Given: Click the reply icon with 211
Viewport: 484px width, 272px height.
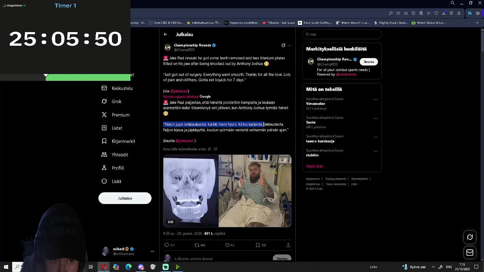Looking at the screenshot, I should [169, 245].
